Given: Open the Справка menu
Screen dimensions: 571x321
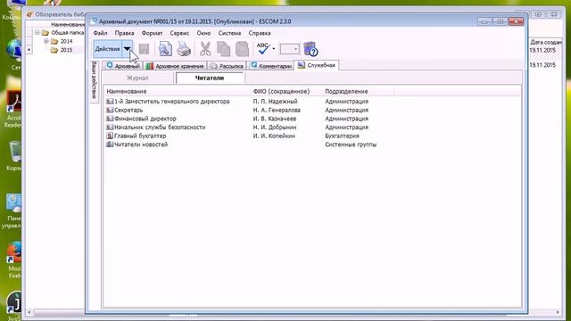Looking at the screenshot, I should click(x=260, y=33).
